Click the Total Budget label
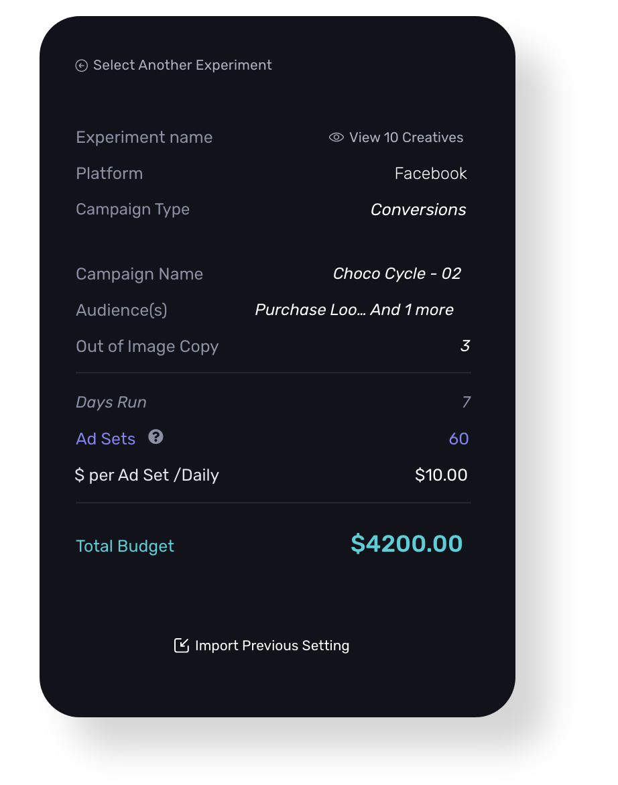Screen dimensions: 618x785 coord(125,546)
